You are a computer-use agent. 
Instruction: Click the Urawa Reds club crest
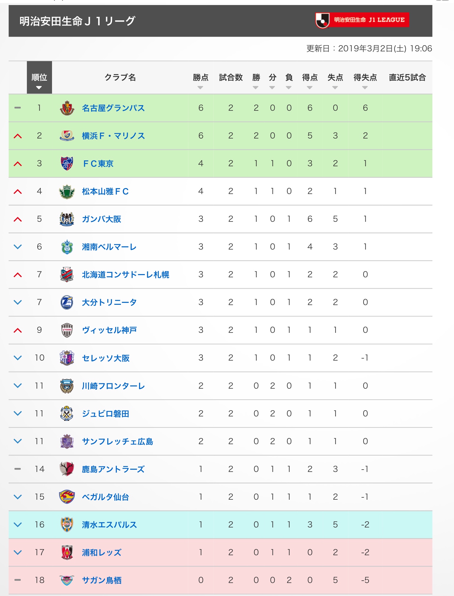[x=67, y=552]
